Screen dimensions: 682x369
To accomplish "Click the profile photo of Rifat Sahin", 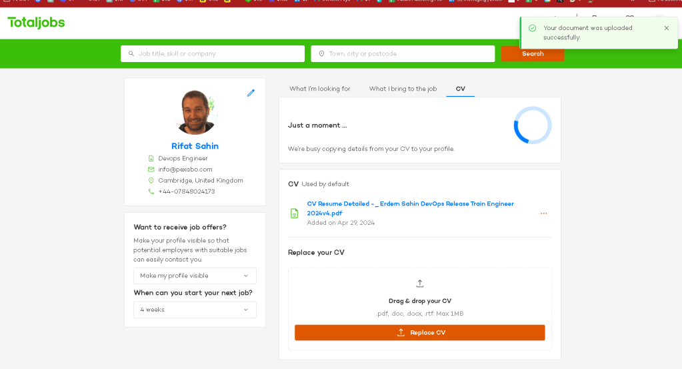I will (195, 112).
